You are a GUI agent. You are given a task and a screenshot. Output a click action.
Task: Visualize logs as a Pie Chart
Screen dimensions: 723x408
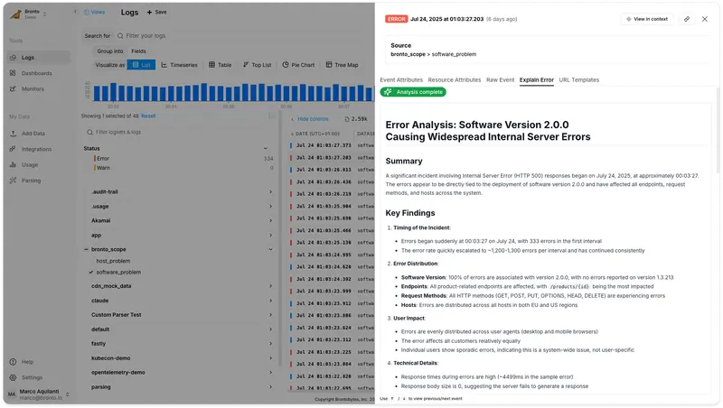click(298, 65)
